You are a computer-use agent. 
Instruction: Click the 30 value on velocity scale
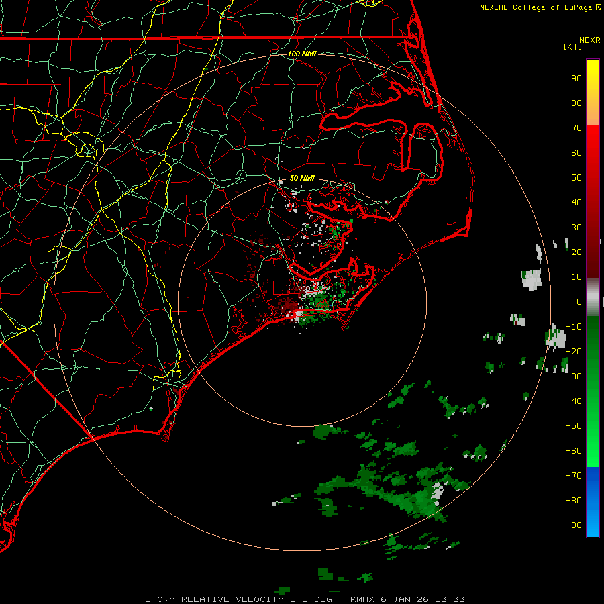point(576,228)
